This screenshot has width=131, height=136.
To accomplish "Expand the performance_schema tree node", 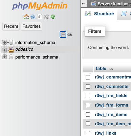I will pyautogui.click(x=4, y=57).
